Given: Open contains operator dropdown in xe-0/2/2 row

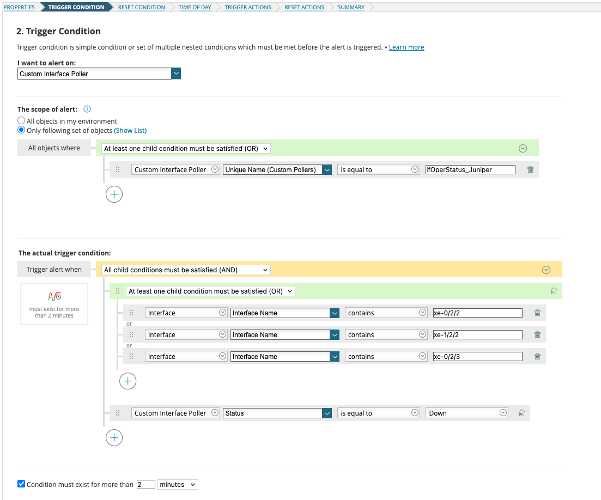Looking at the screenshot, I should [x=386, y=313].
